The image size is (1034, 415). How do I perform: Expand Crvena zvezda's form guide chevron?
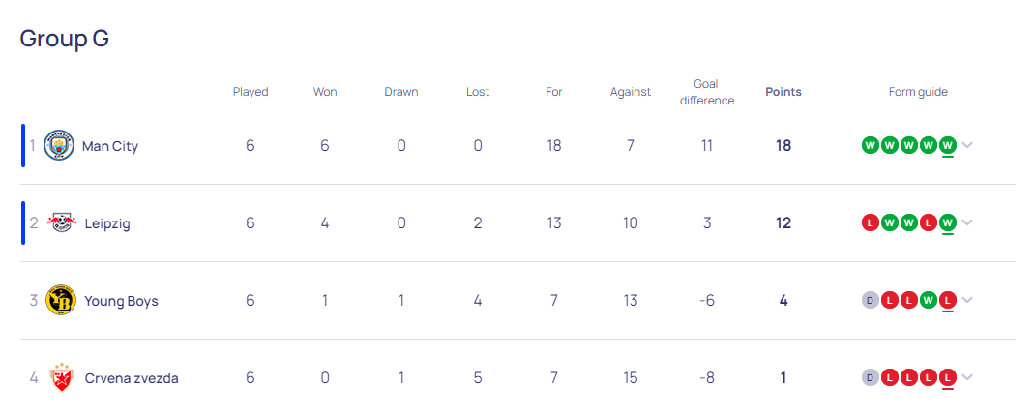tap(967, 378)
